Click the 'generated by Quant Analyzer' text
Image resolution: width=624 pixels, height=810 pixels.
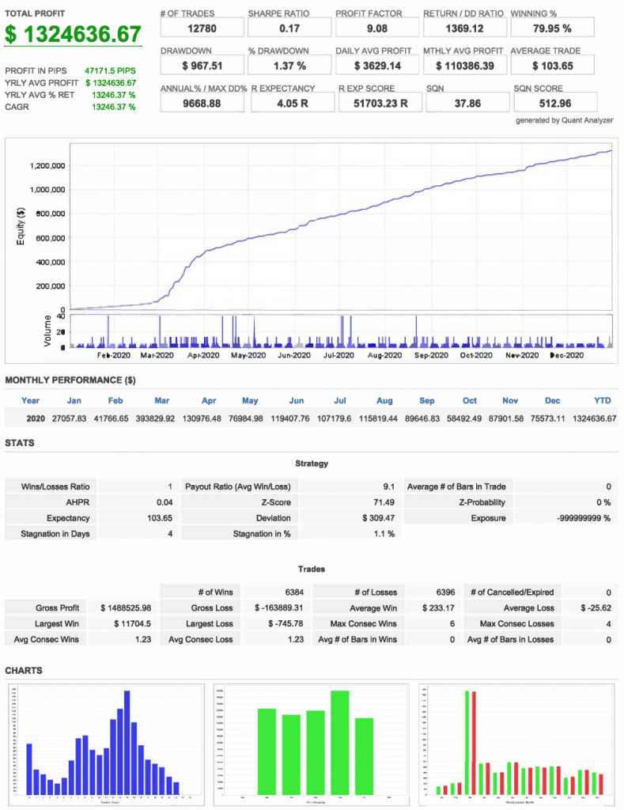564,120
